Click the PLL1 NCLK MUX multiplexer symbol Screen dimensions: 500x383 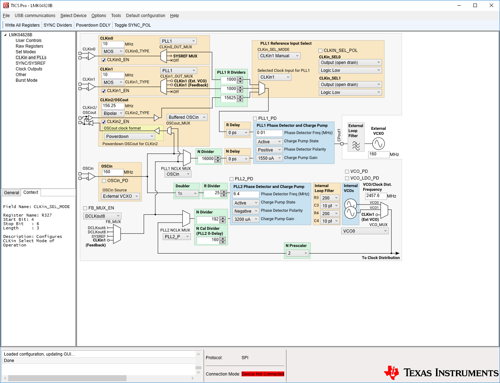(x=187, y=158)
